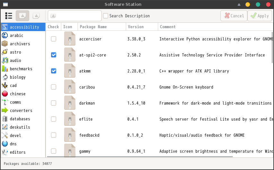Click the horizontal scrollbar under package list

click(140, 157)
